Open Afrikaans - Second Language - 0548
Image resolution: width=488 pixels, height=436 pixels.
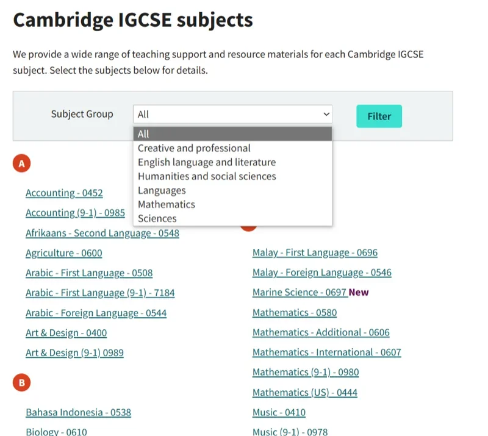(102, 233)
